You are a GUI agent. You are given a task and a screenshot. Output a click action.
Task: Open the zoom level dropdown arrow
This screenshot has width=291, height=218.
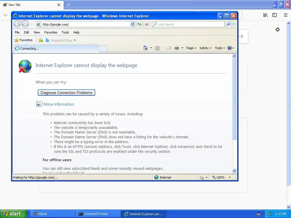click(x=230, y=177)
